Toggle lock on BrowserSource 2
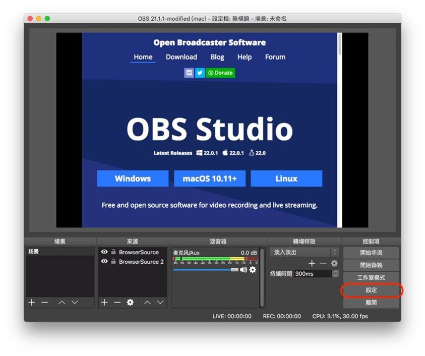Viewport: 425px width, 356px height. 113,261
